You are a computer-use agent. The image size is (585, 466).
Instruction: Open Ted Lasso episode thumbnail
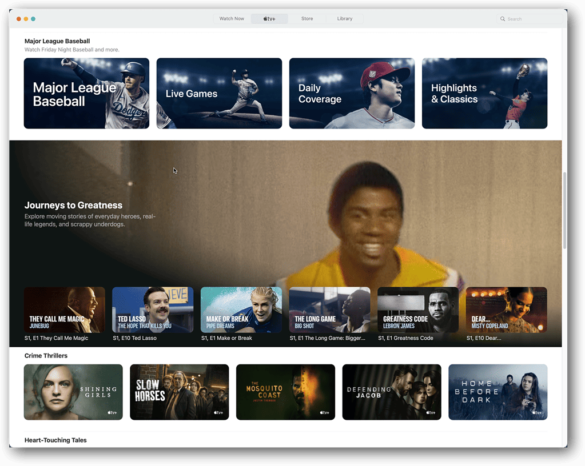(153, 310)
